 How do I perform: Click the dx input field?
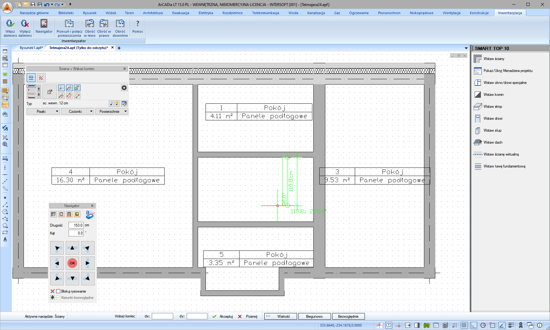click(x=162, y=316)
